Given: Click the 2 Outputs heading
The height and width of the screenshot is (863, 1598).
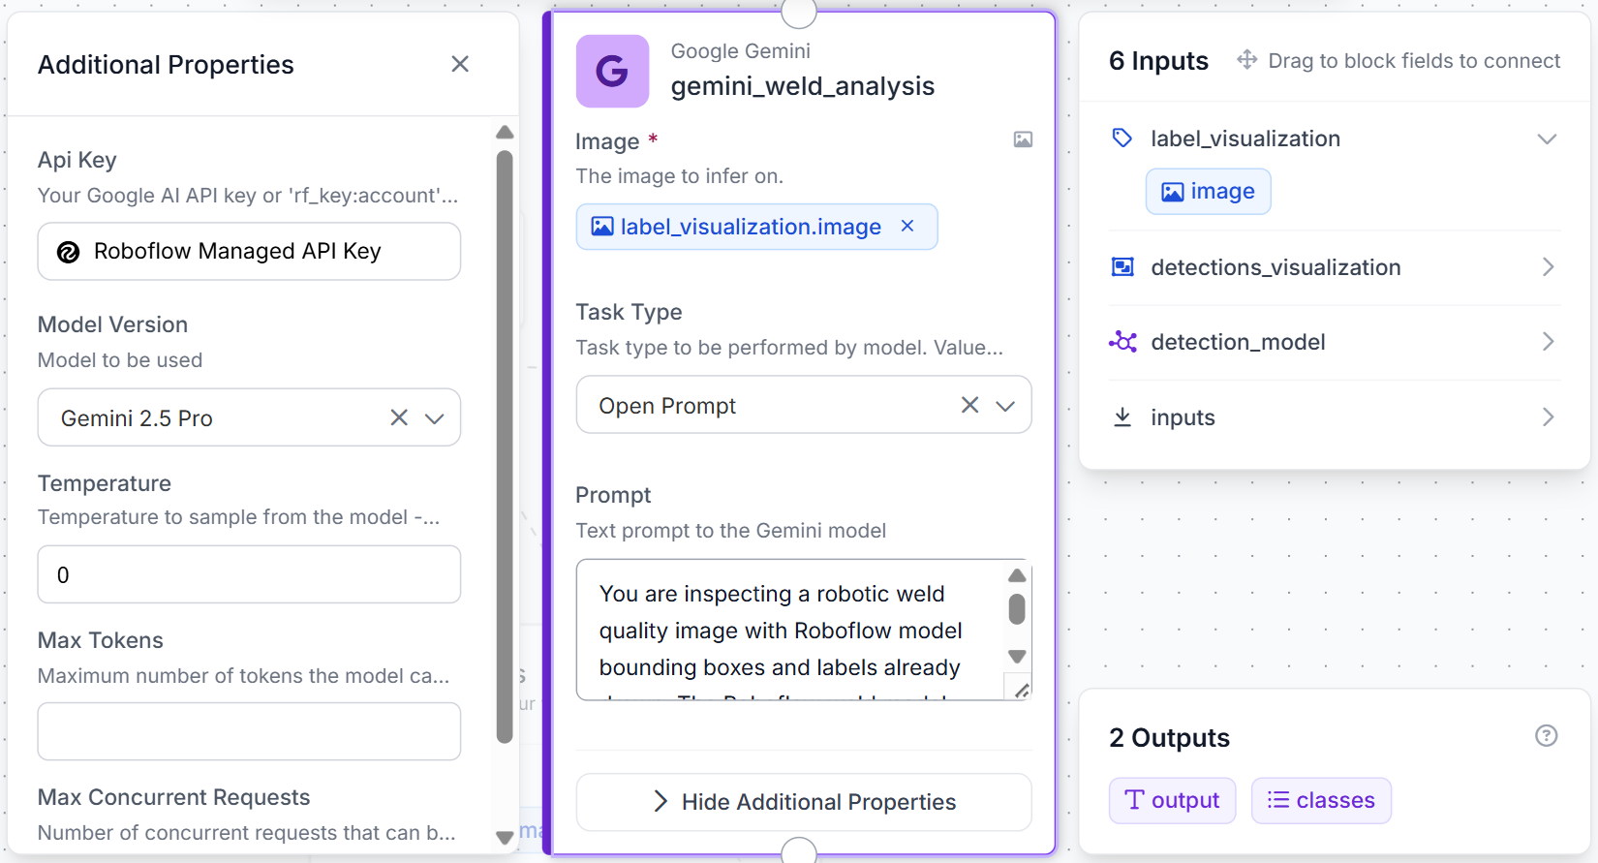Looking at the screenshot, I should pyautogui.click(x=1169, y=738).
